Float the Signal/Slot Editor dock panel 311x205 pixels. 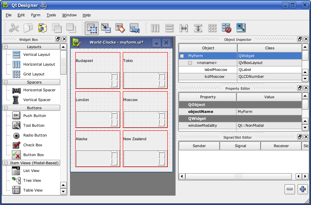coord(300,137)
